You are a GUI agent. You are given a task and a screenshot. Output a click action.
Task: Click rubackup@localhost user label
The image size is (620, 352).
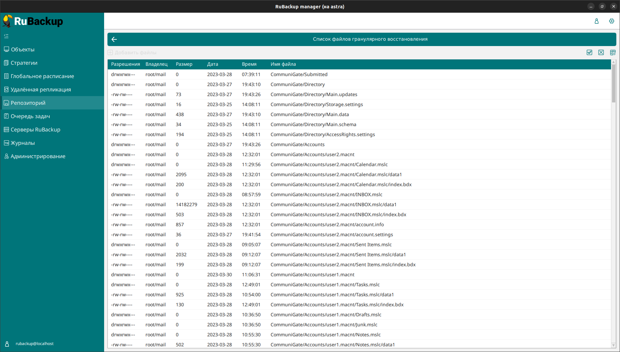pos(34,344)
